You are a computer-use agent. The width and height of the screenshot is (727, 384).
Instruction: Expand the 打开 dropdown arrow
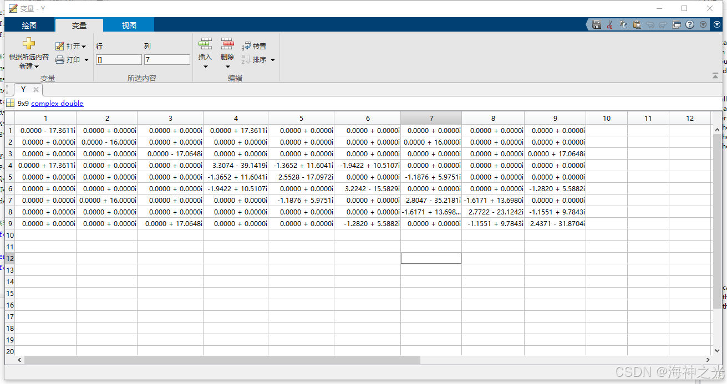point(84,47)
